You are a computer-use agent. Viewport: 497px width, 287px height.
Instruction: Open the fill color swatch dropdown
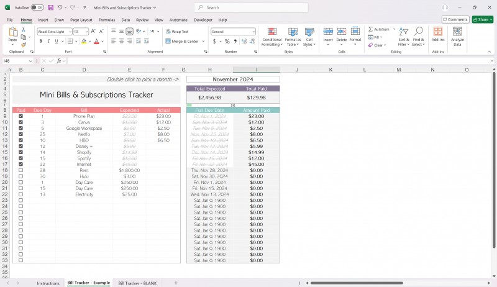(x=89, y=41)
